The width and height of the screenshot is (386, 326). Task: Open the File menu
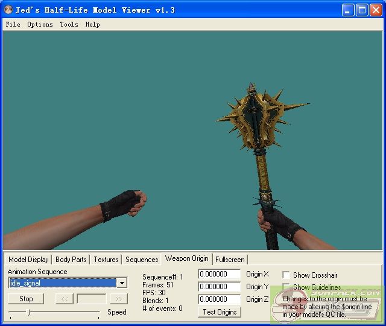point(13,24)
